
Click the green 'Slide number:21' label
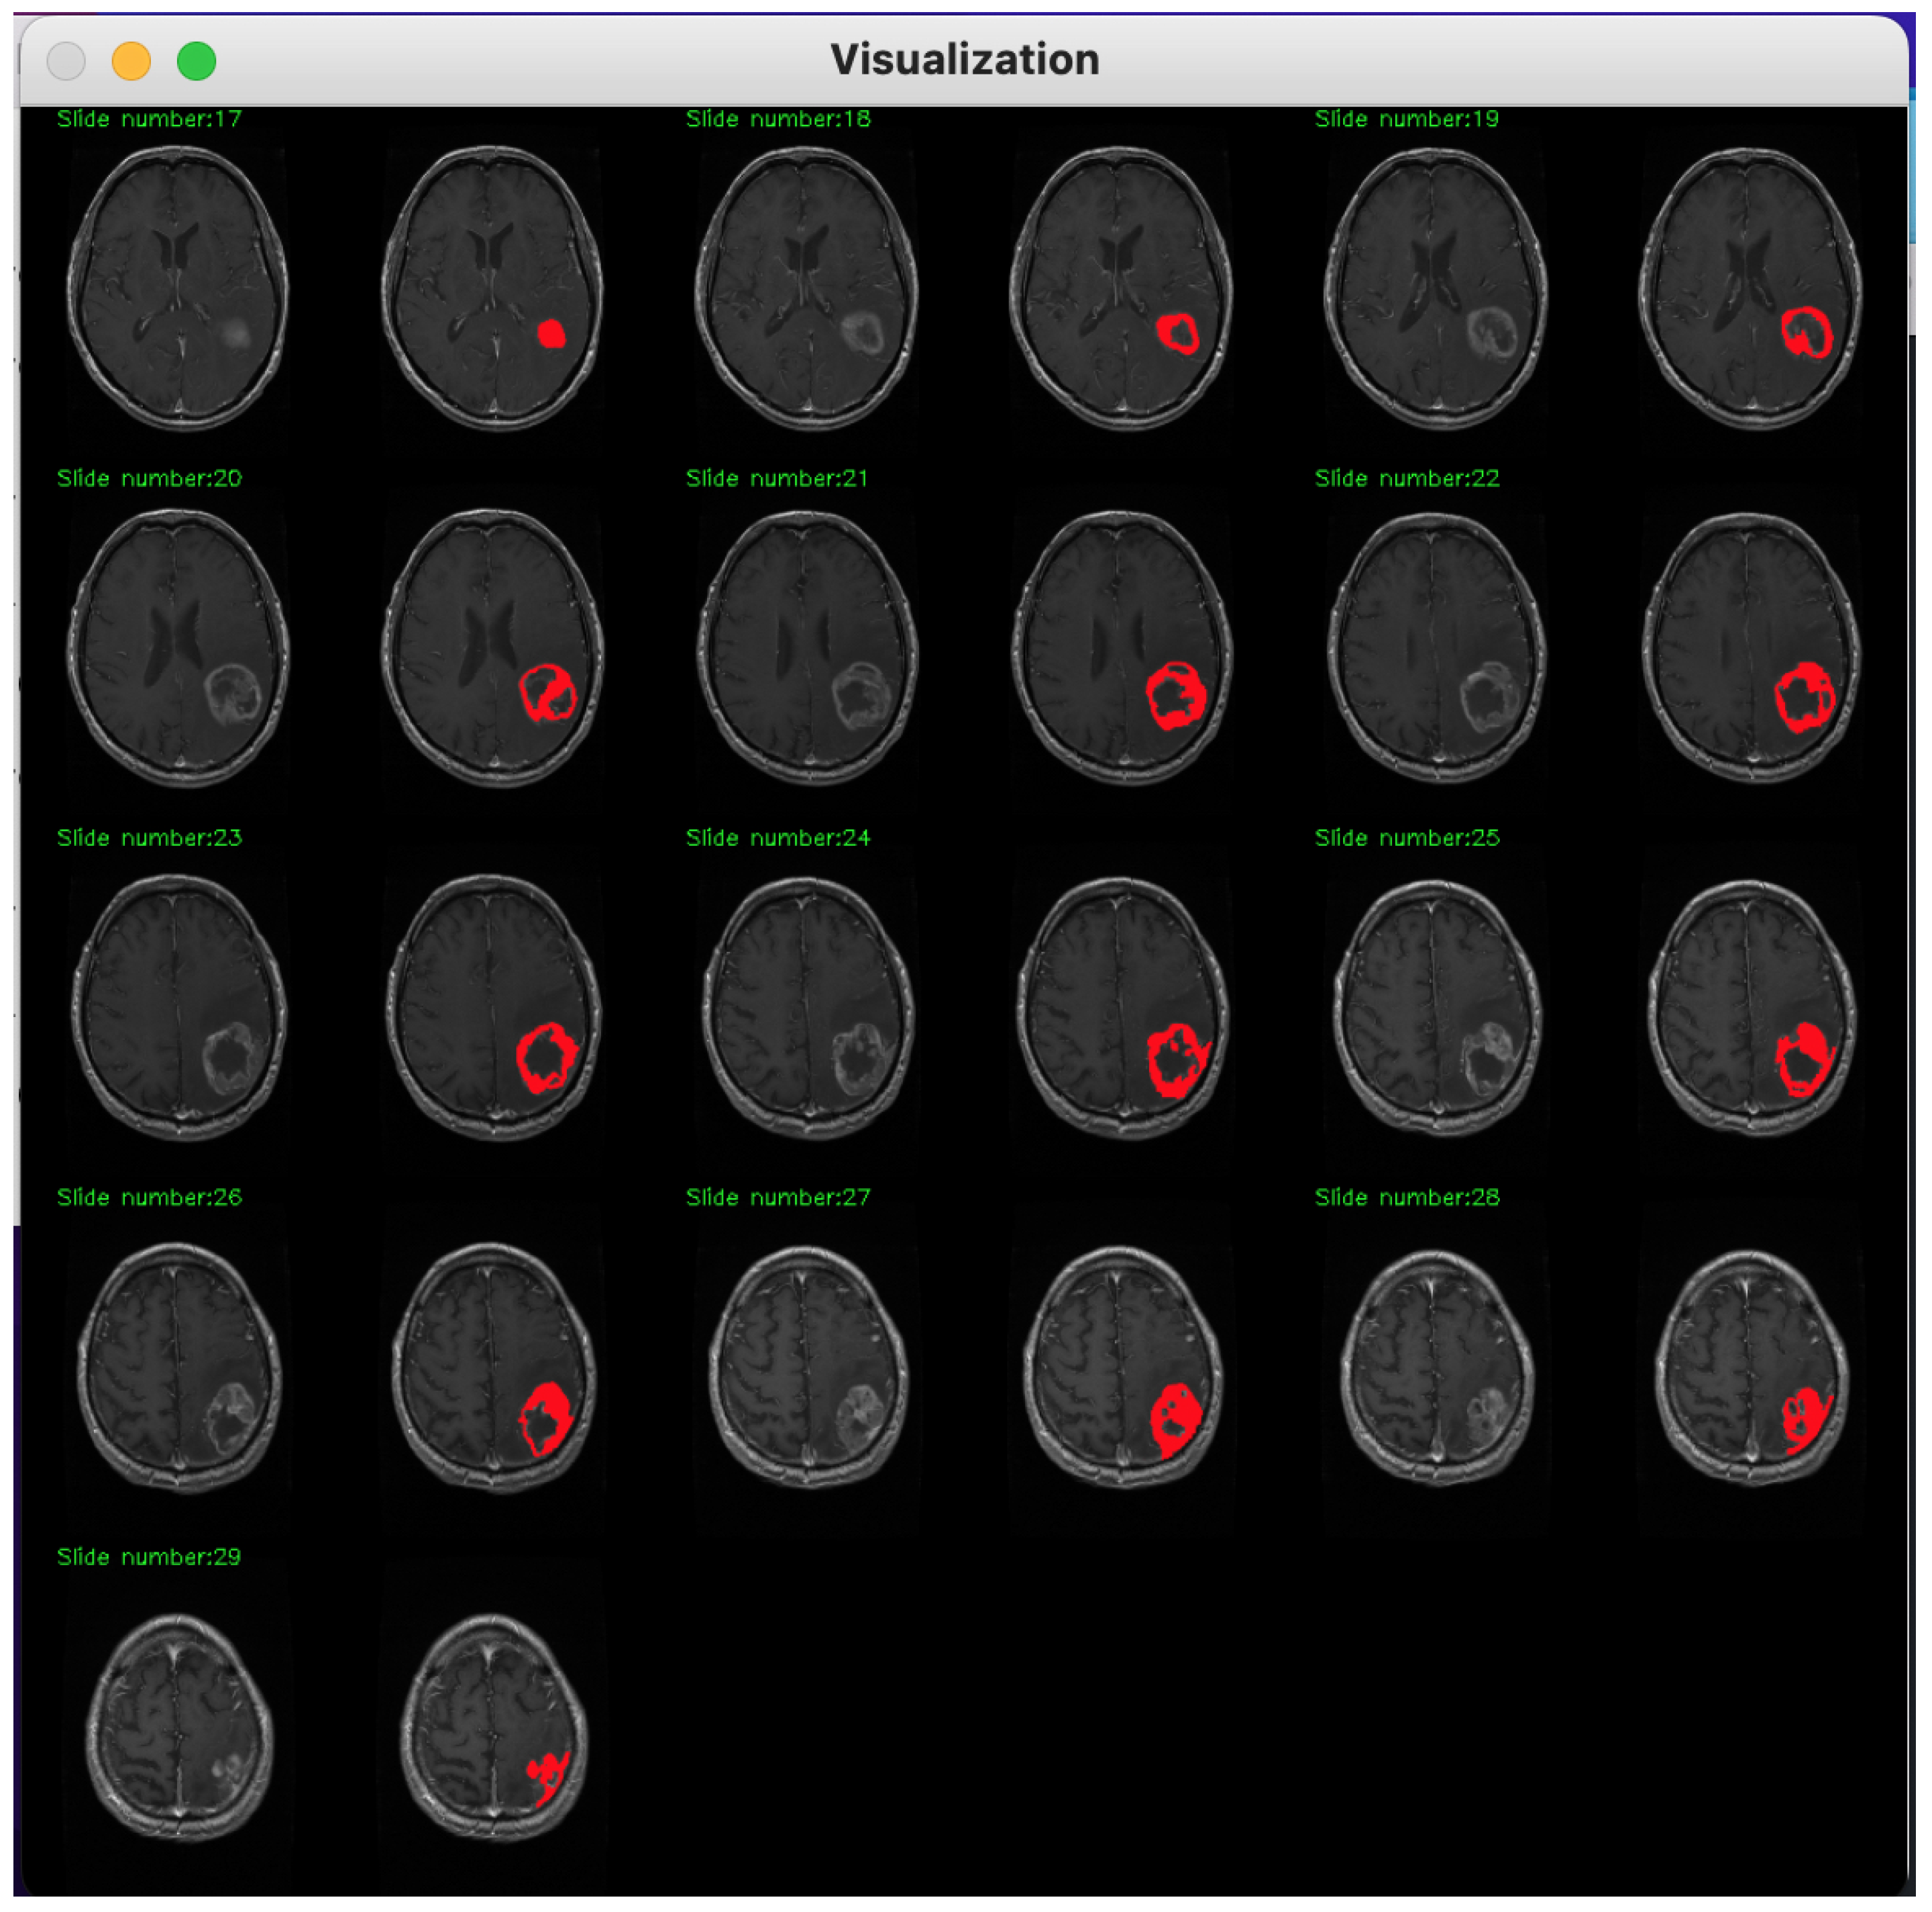(x=777, y=479)
